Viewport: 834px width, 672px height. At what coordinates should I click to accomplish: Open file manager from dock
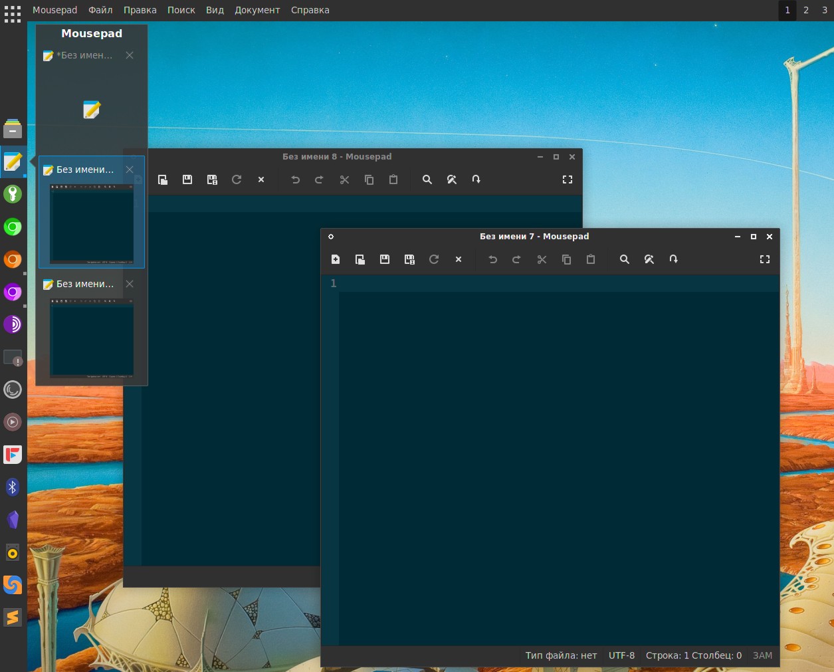[x=13, y=128]
